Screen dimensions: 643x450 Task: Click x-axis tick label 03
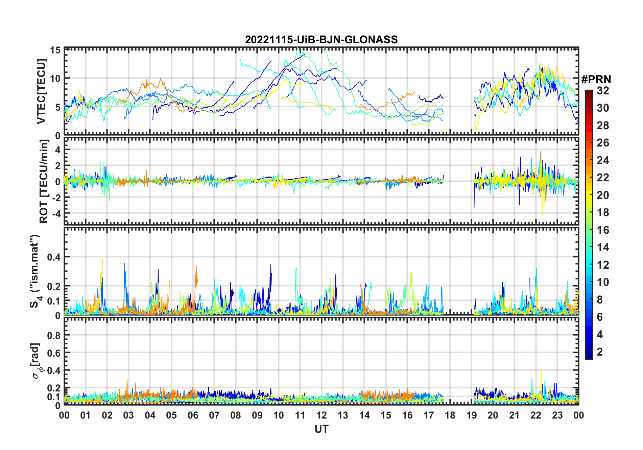pyautogui.click(x=128, y=415)
